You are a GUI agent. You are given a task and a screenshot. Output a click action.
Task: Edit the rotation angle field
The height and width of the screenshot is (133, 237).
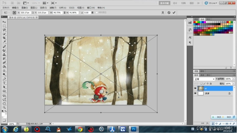click(x=87, y=12)
